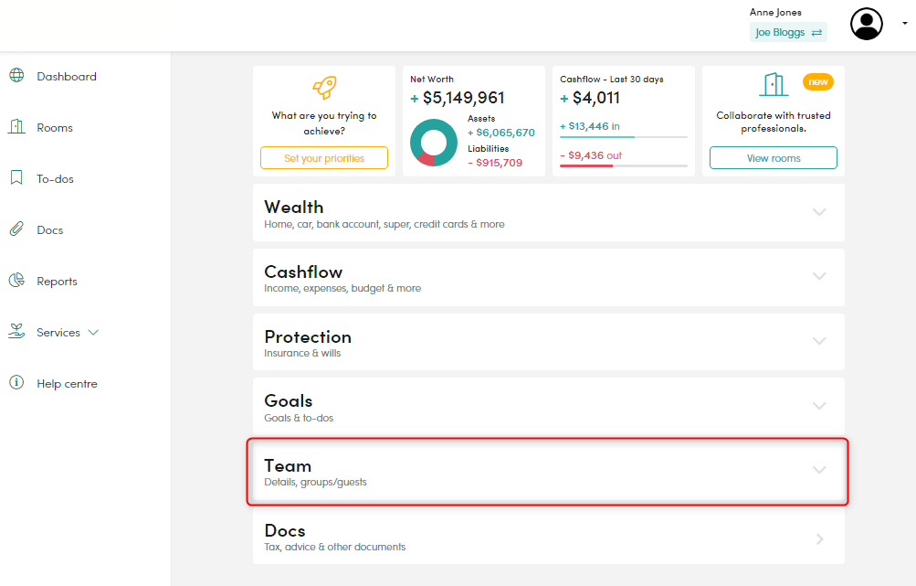Image resolution: width=916 pixels, height=586 pixels.
Task: Click the Protection section heading
Action: point(308,336)
